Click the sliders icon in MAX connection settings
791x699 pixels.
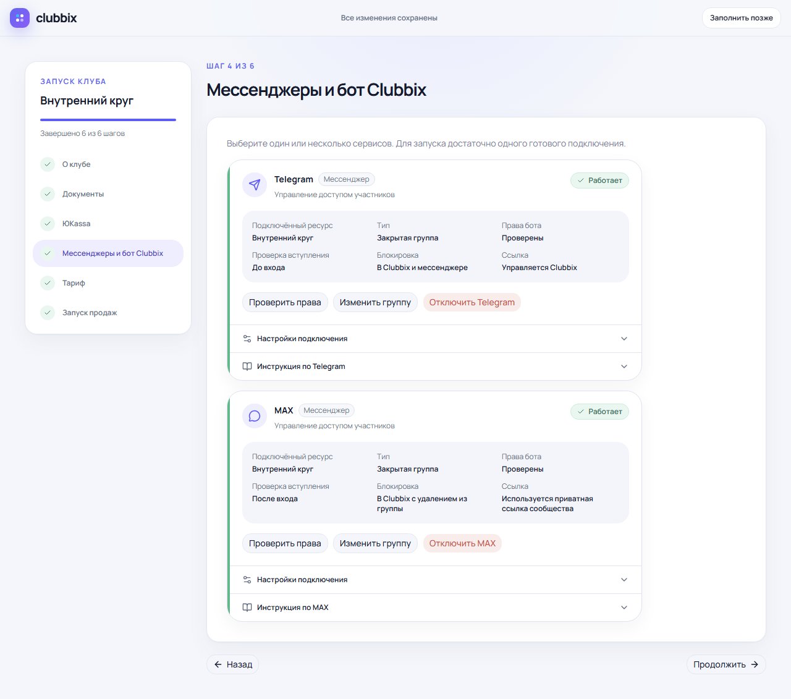tap(247, 580)
